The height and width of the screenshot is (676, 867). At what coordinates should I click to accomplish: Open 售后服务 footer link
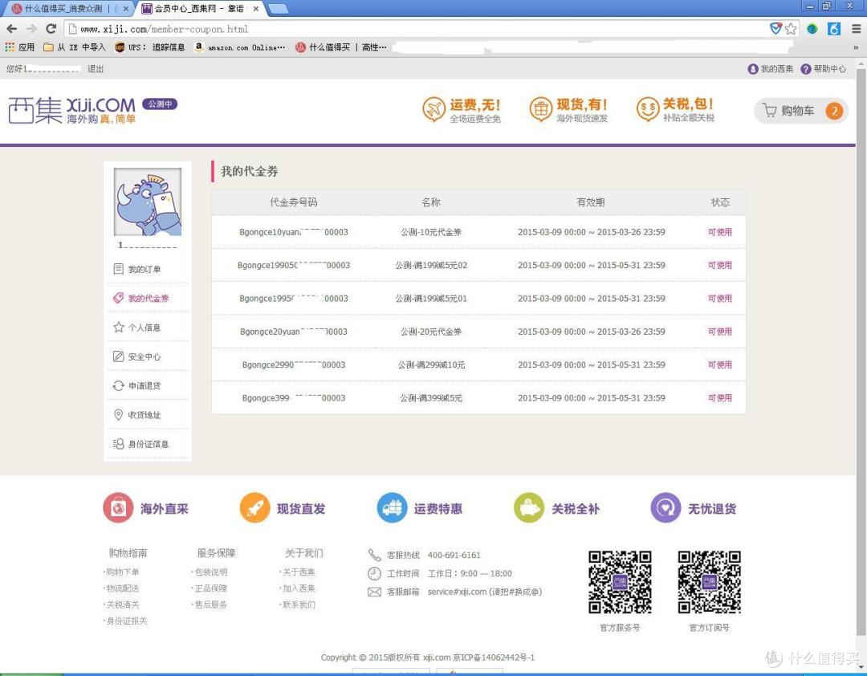click(210, 605)
